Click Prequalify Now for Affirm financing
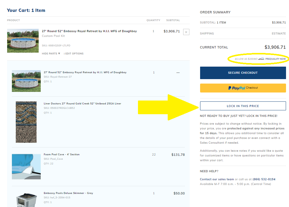The height and width of the screenshot is (207, 289). tap(275, 59)
